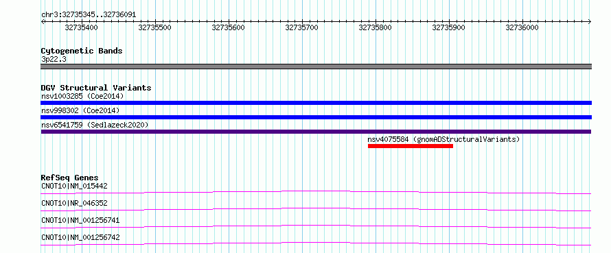
Task: Click the nsv998302 (Coe2014) label
Action: pyautogui.click(x=80, y=110)
